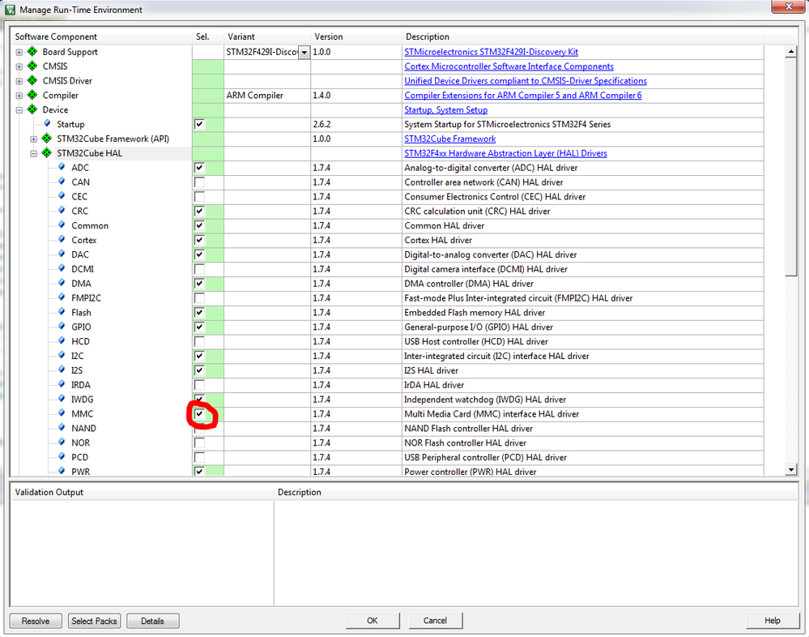The height and width of the screenshot is (637, 809).
Task: Click the Common blue component icon
Action: (x=62, y=224)
